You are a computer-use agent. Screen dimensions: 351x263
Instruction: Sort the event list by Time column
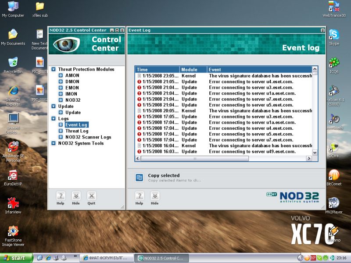157,69
